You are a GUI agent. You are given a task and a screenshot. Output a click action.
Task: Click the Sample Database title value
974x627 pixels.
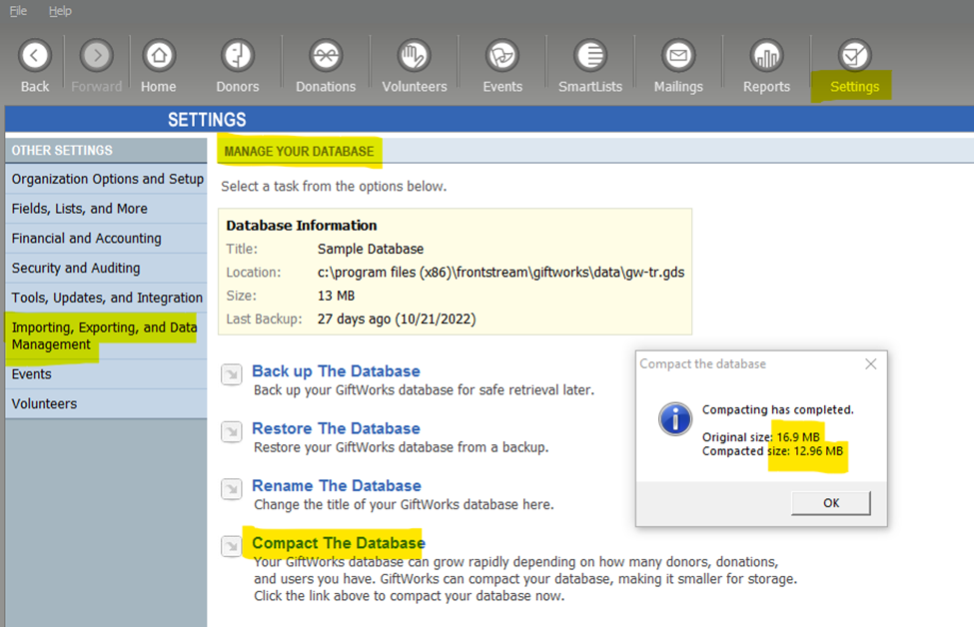click(x=371, y=249)
